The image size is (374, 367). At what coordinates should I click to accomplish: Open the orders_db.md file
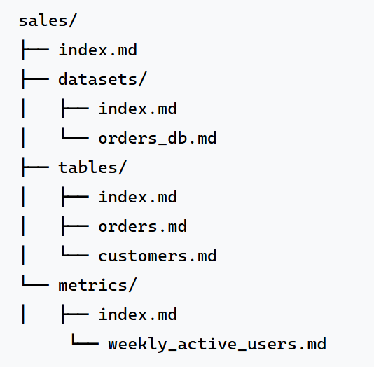coord(158,138)
